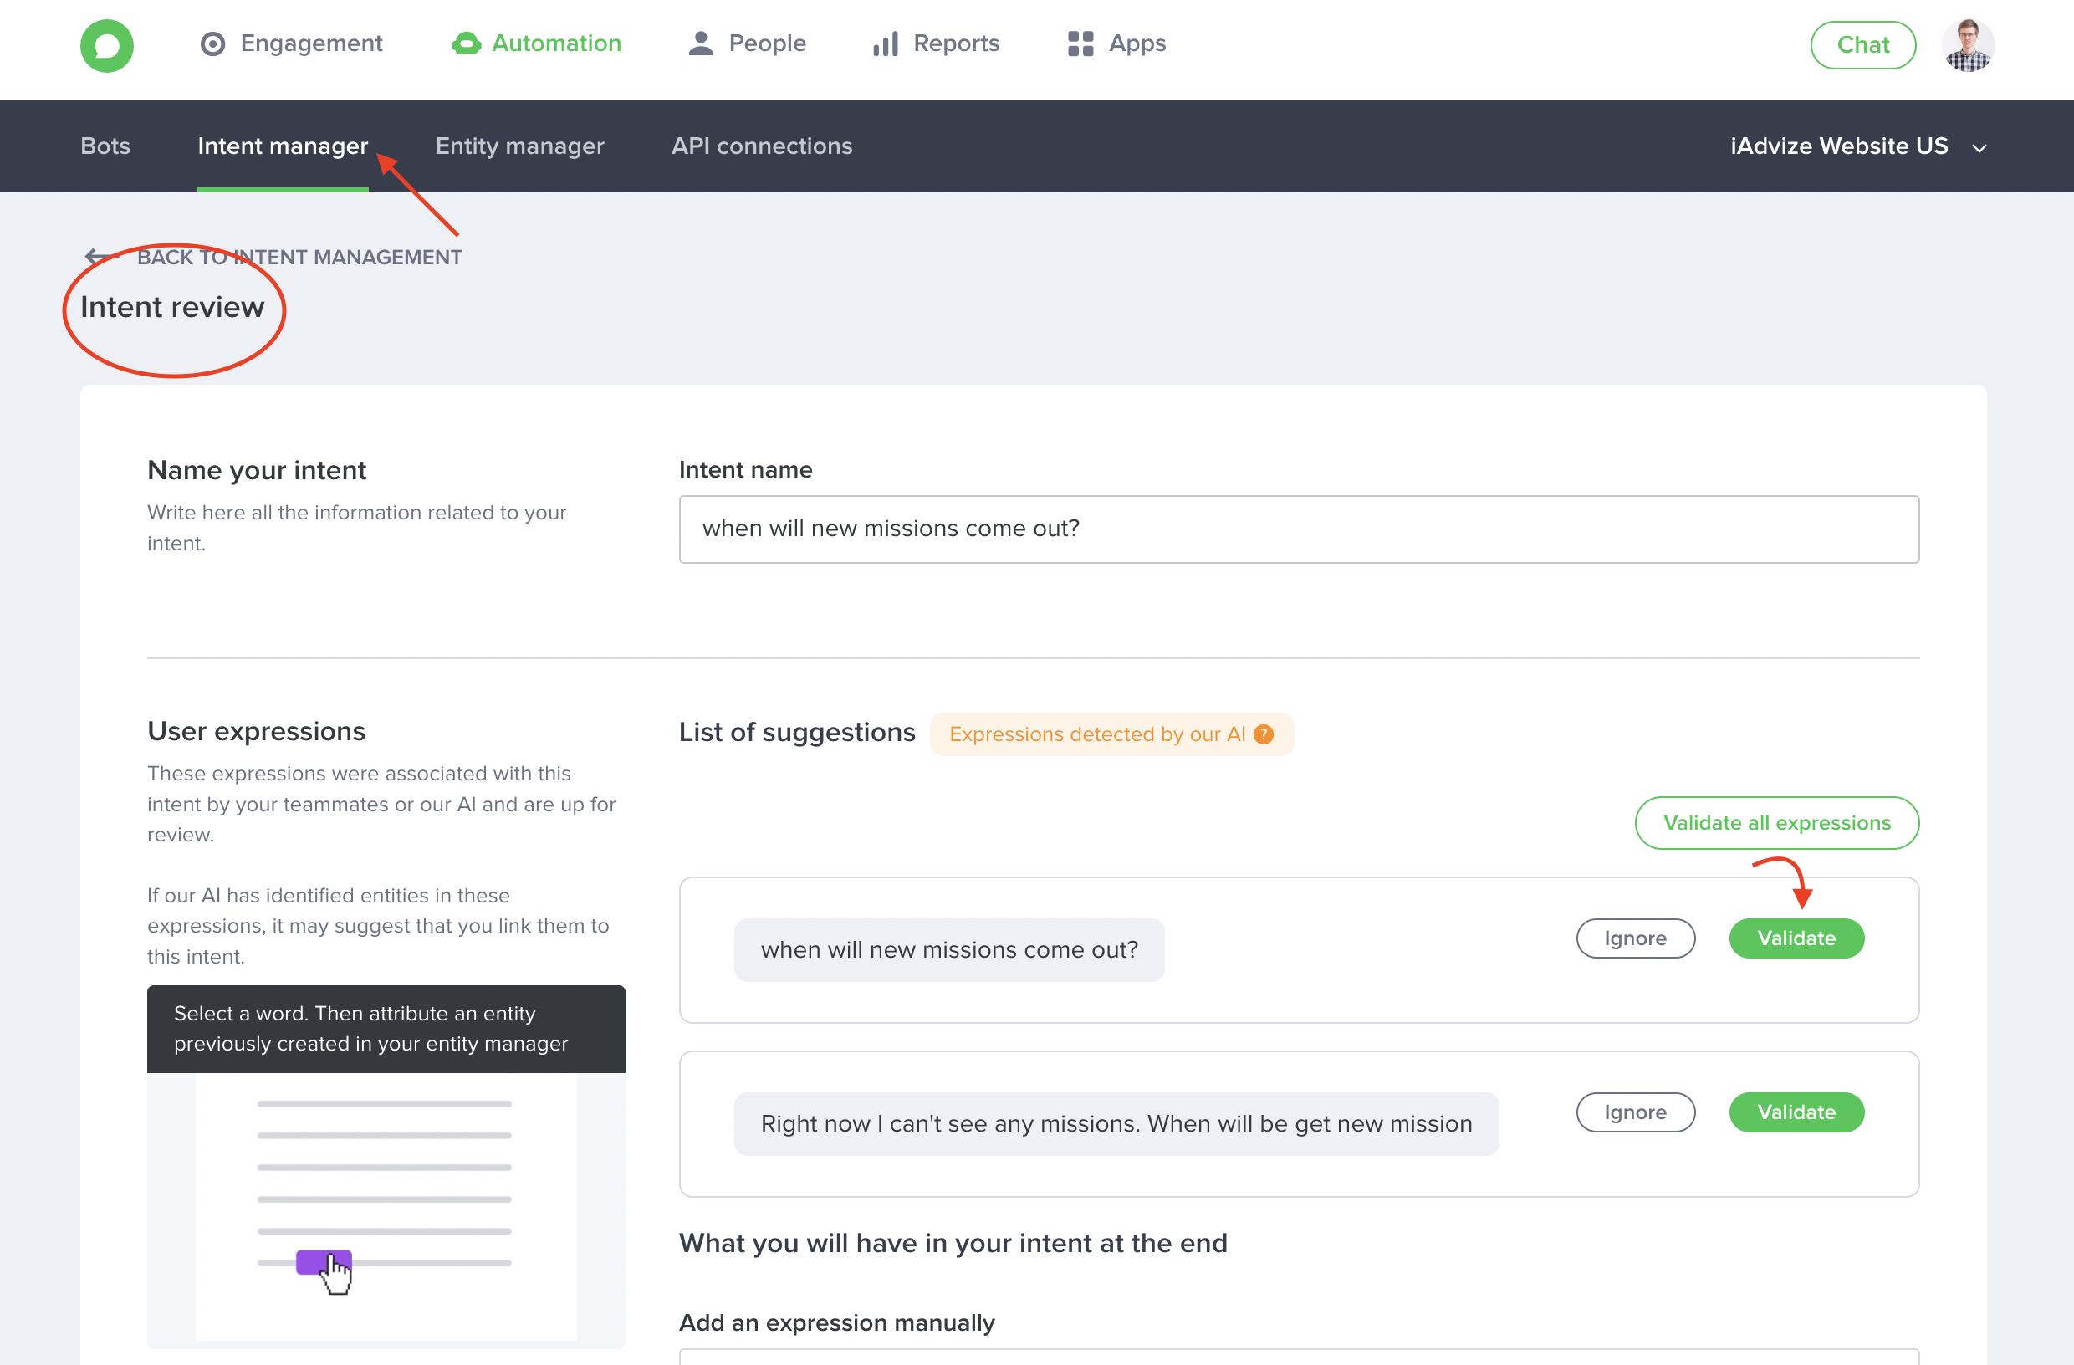Go back to intent management
The image size is (2074, 1365).
pyautogui.click(x=273, y=257)
